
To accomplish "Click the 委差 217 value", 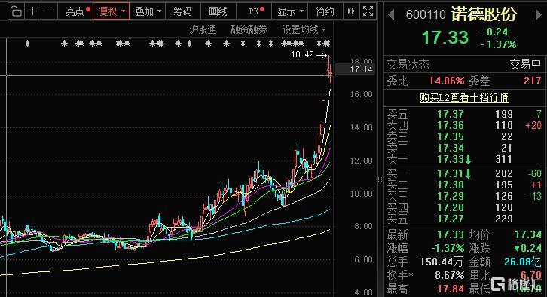I will 533,81.
